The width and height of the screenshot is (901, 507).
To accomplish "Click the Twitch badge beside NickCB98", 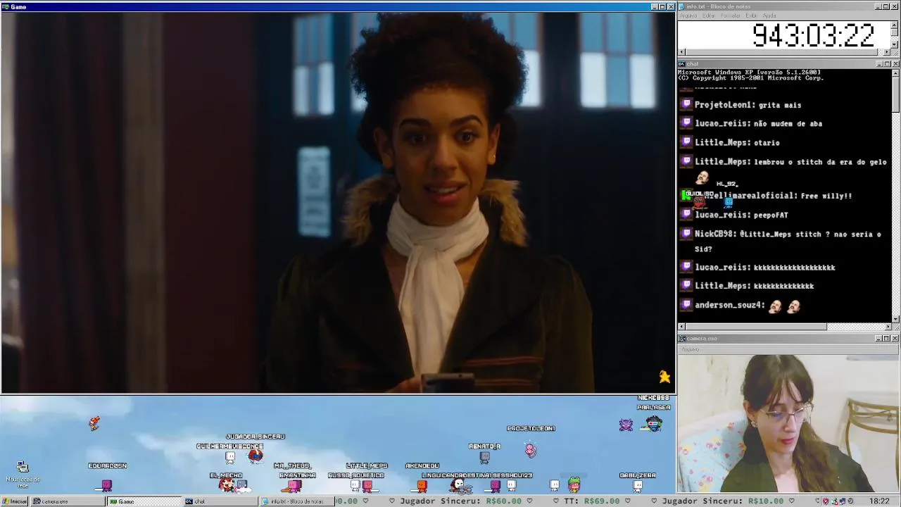I will (x=687, y=233).
